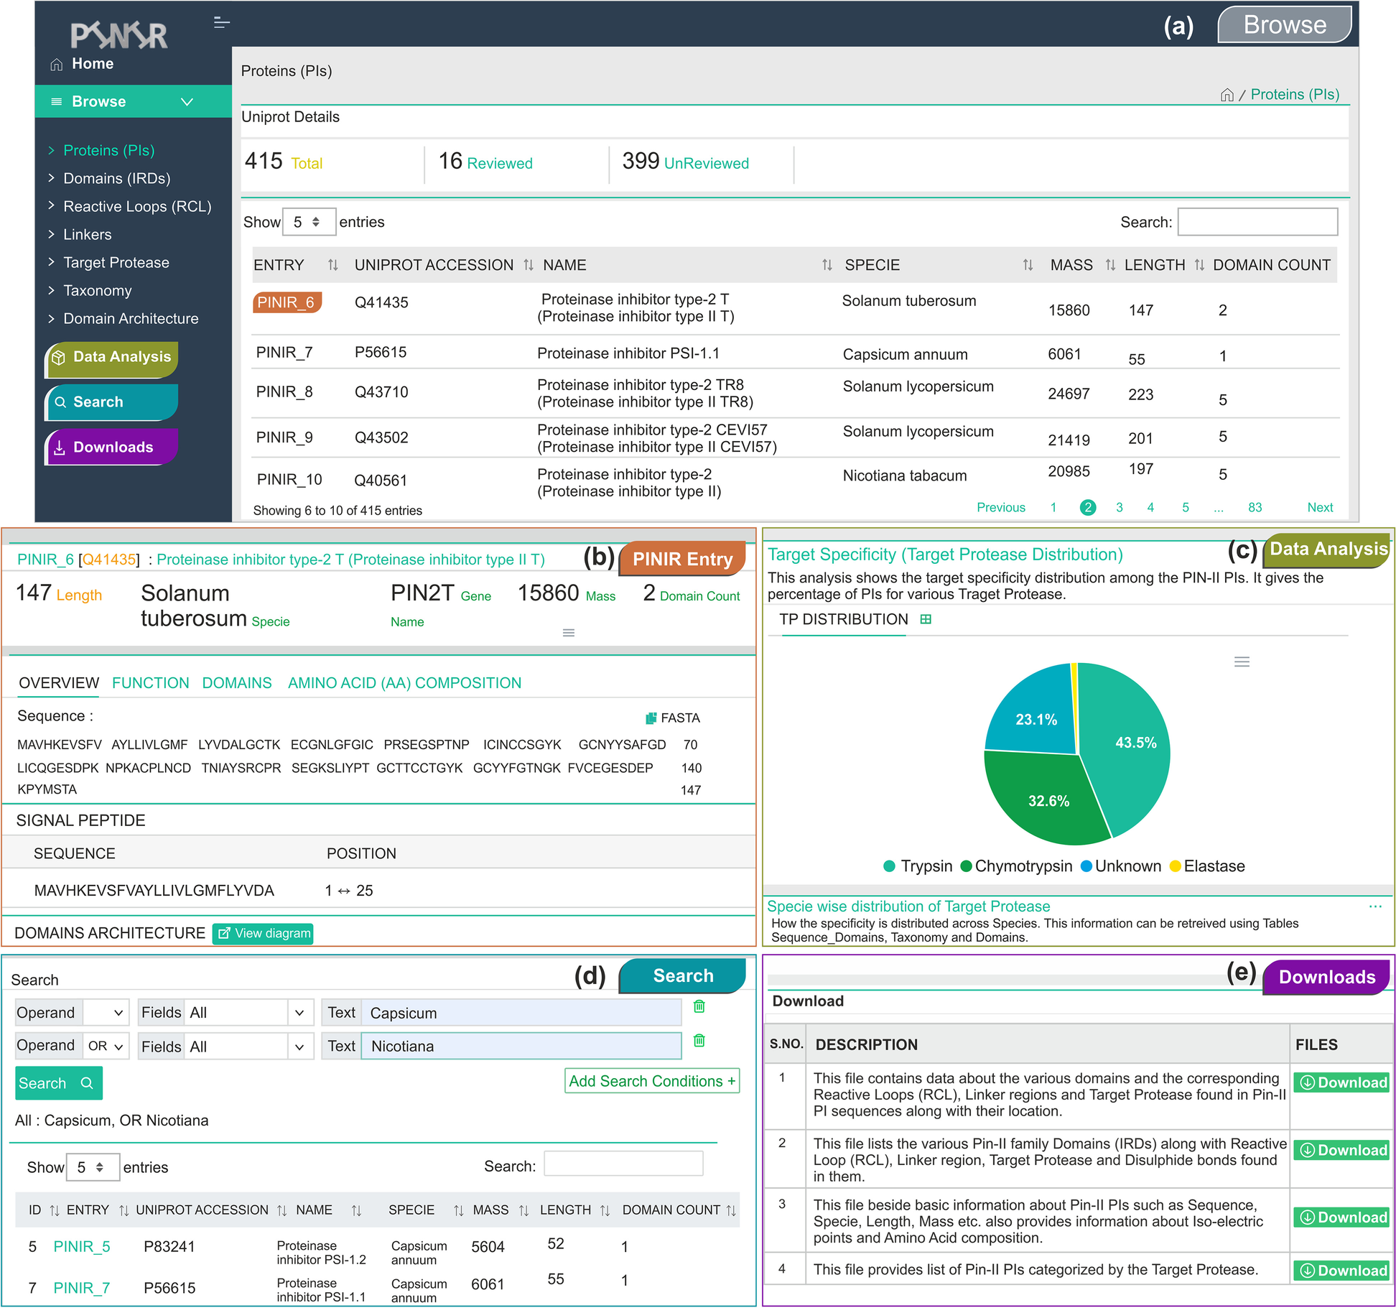
Task: Click the breadcrumb home icon
Action: pos(1227,95)
